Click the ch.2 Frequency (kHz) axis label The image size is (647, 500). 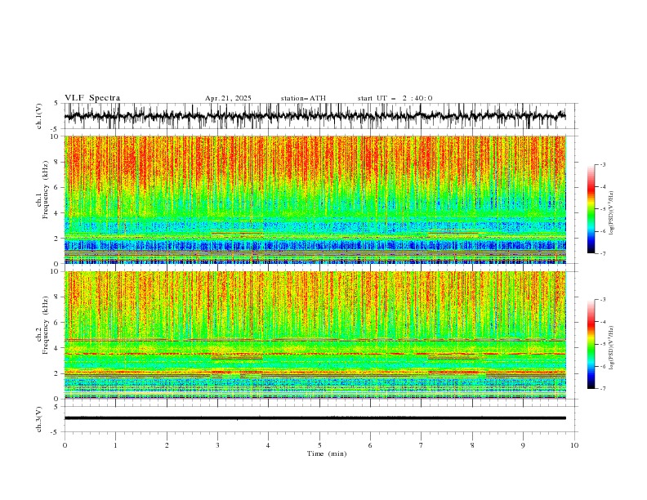pyautogui.click(x=42, y=325)
